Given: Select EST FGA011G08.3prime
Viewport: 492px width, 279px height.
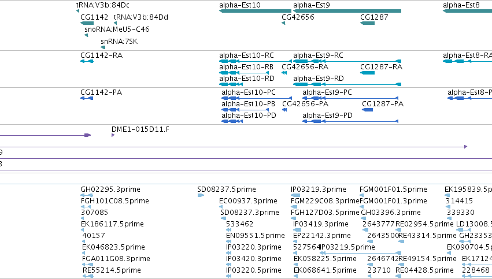Looking at the screenshot, I should [x=116, y=259].
